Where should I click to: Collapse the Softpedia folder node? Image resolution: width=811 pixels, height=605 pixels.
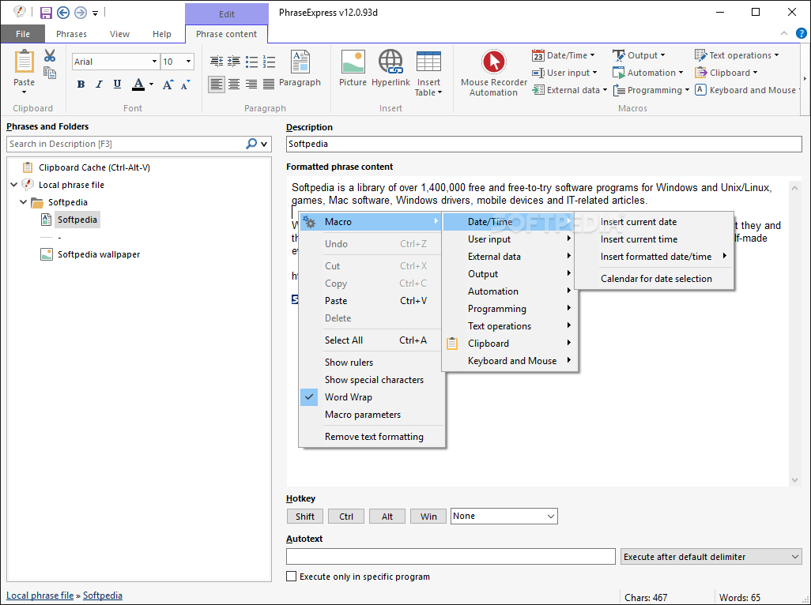click(x=23, y=202)
